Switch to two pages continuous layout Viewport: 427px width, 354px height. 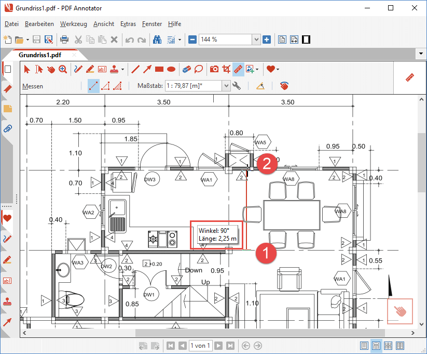point(388,346)
